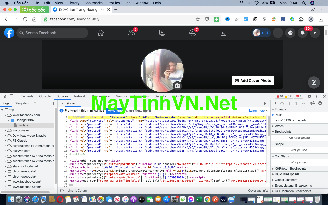Click Don't show again button
Viewport: 328px width, 205px height.
point(139,111)
